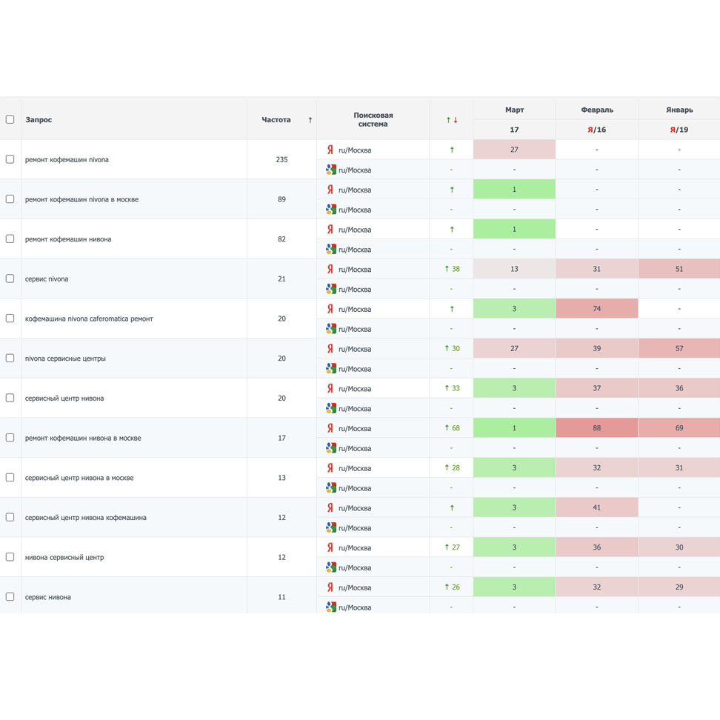720x720 pixels.
Task: Open the query "кофемашина nivona caferomatica ремонт"
Action: coord(89,319)
